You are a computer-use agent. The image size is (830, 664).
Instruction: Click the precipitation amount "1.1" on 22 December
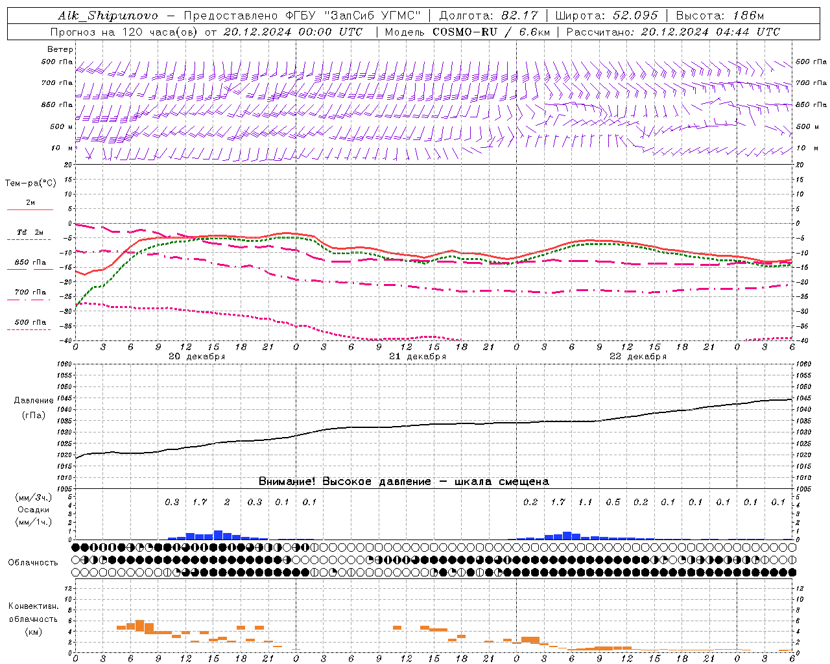click(586, 502)
